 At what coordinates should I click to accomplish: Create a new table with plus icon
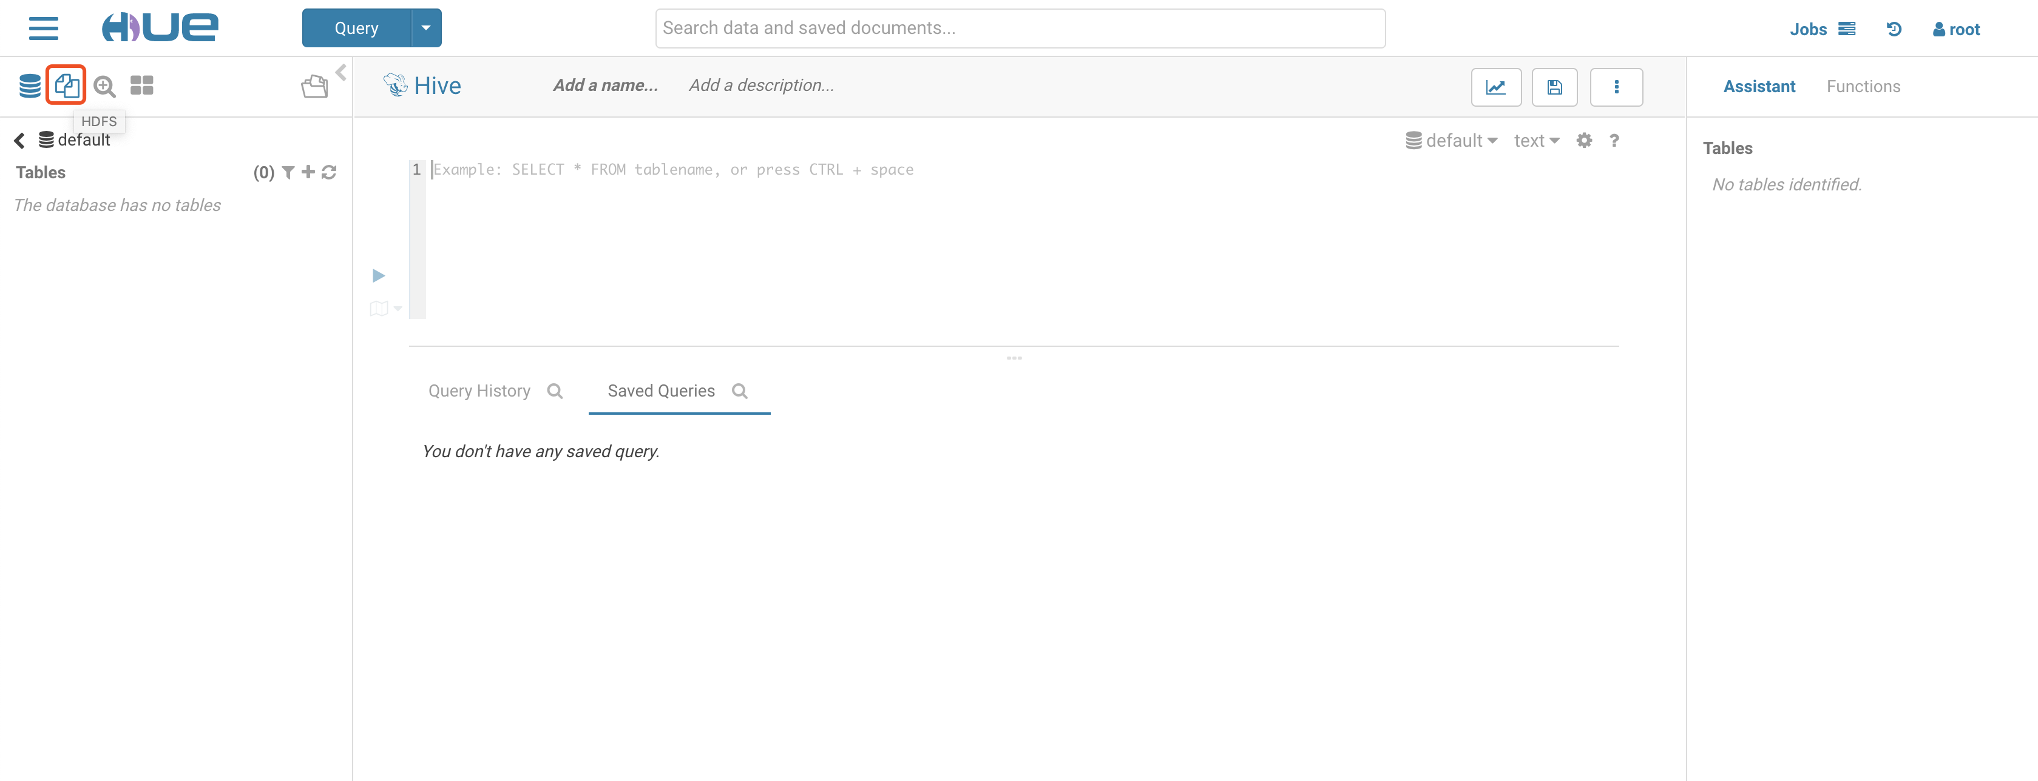pyautogui.click(x=308, y=172)
